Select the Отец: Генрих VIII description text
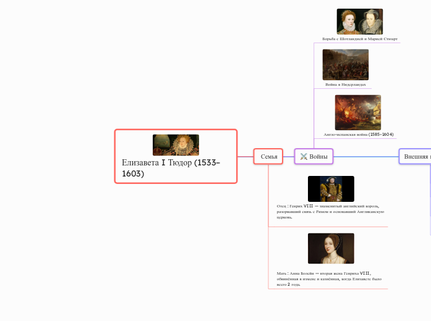Image resolution: width=431 pixels, height=321 pixels. 330,212
